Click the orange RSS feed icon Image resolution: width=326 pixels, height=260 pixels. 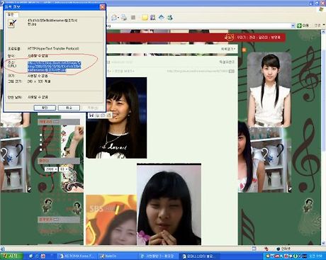click(x=244, y=50)
